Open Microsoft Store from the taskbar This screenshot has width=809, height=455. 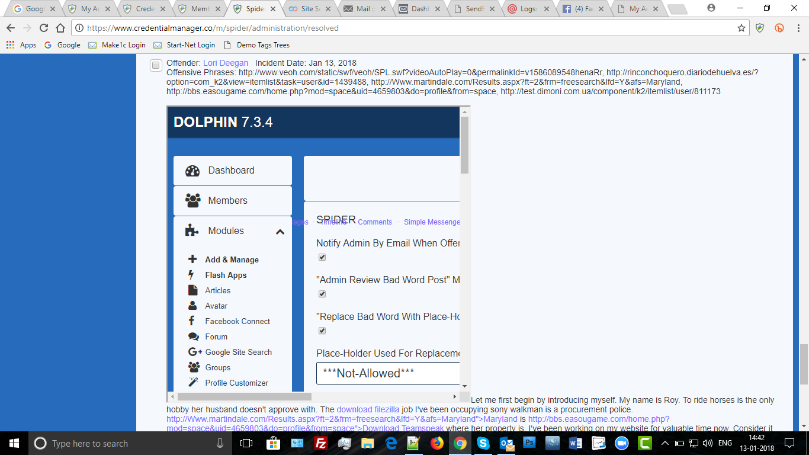point(274,443)
